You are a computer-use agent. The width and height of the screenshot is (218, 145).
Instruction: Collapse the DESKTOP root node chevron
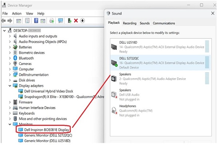[4, 31]
